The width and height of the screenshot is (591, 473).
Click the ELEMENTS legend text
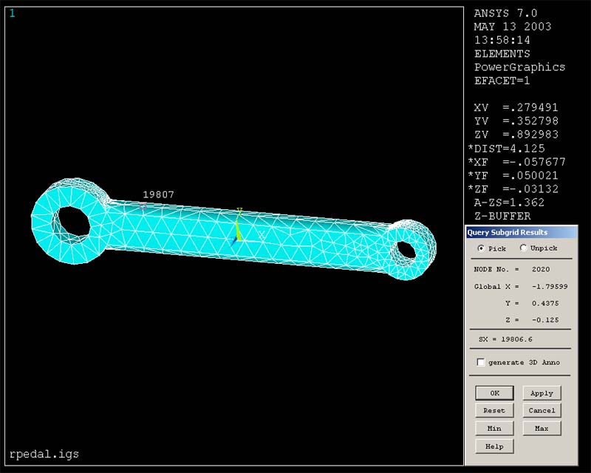pyautogui.click(x=502, y=53)
